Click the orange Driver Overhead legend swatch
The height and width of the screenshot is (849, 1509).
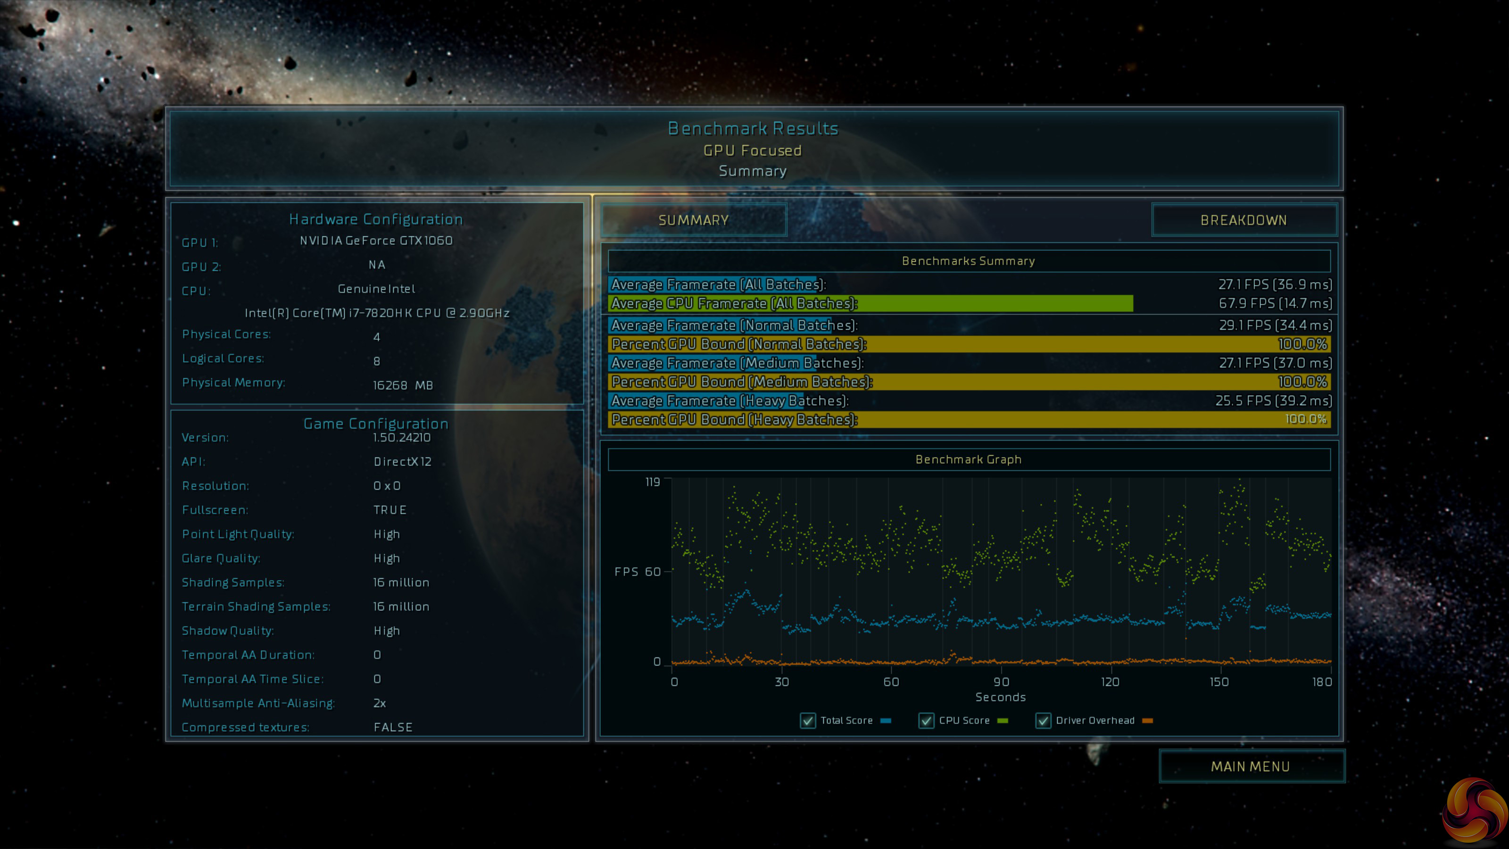tap(1148, 721)
